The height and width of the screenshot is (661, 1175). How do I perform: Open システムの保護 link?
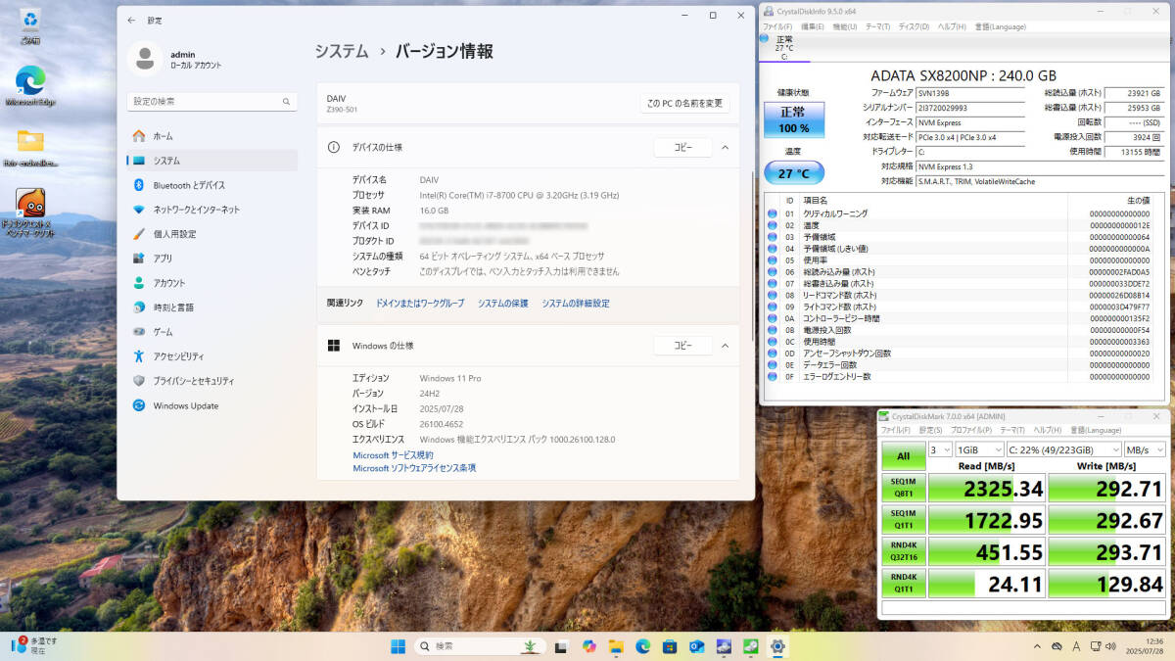click(x=503, y=304)
